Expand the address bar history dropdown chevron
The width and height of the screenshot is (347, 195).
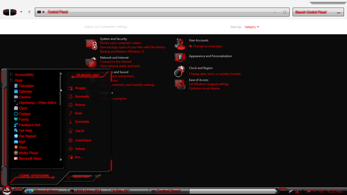coord(275,12)
